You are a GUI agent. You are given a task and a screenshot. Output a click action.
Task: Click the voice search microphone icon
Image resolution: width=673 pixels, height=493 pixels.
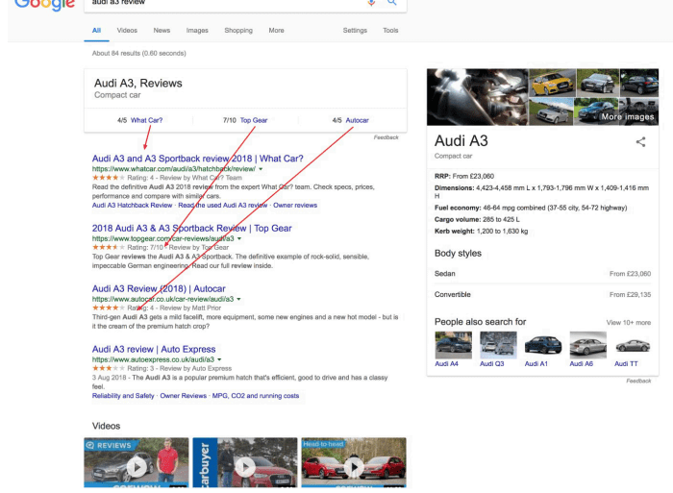tap(371, 3)
